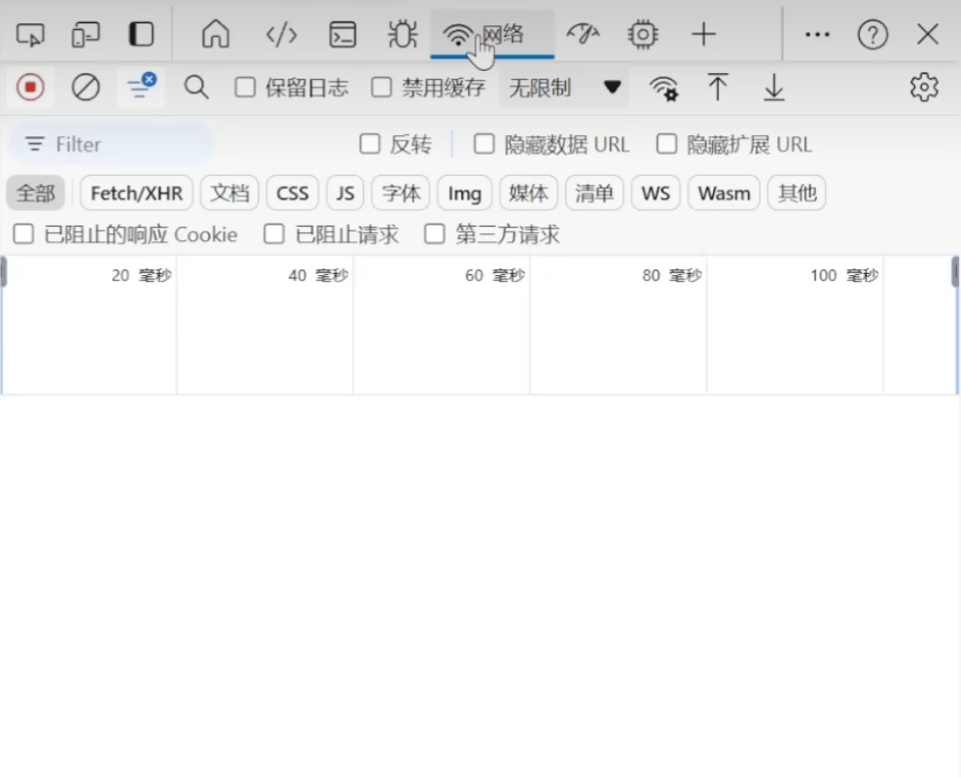Viewport: 961px width, 777px height.
Task: Select the 网络 network tab
Action: pos(492,34)
